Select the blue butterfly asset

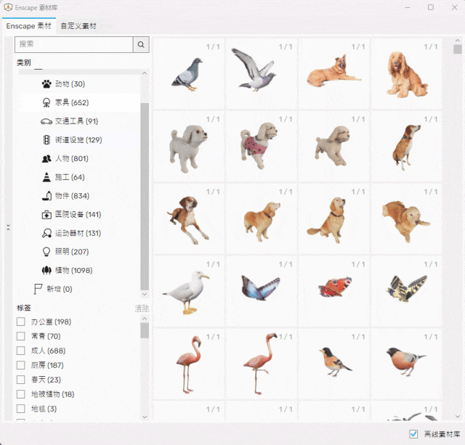point(261,291)
